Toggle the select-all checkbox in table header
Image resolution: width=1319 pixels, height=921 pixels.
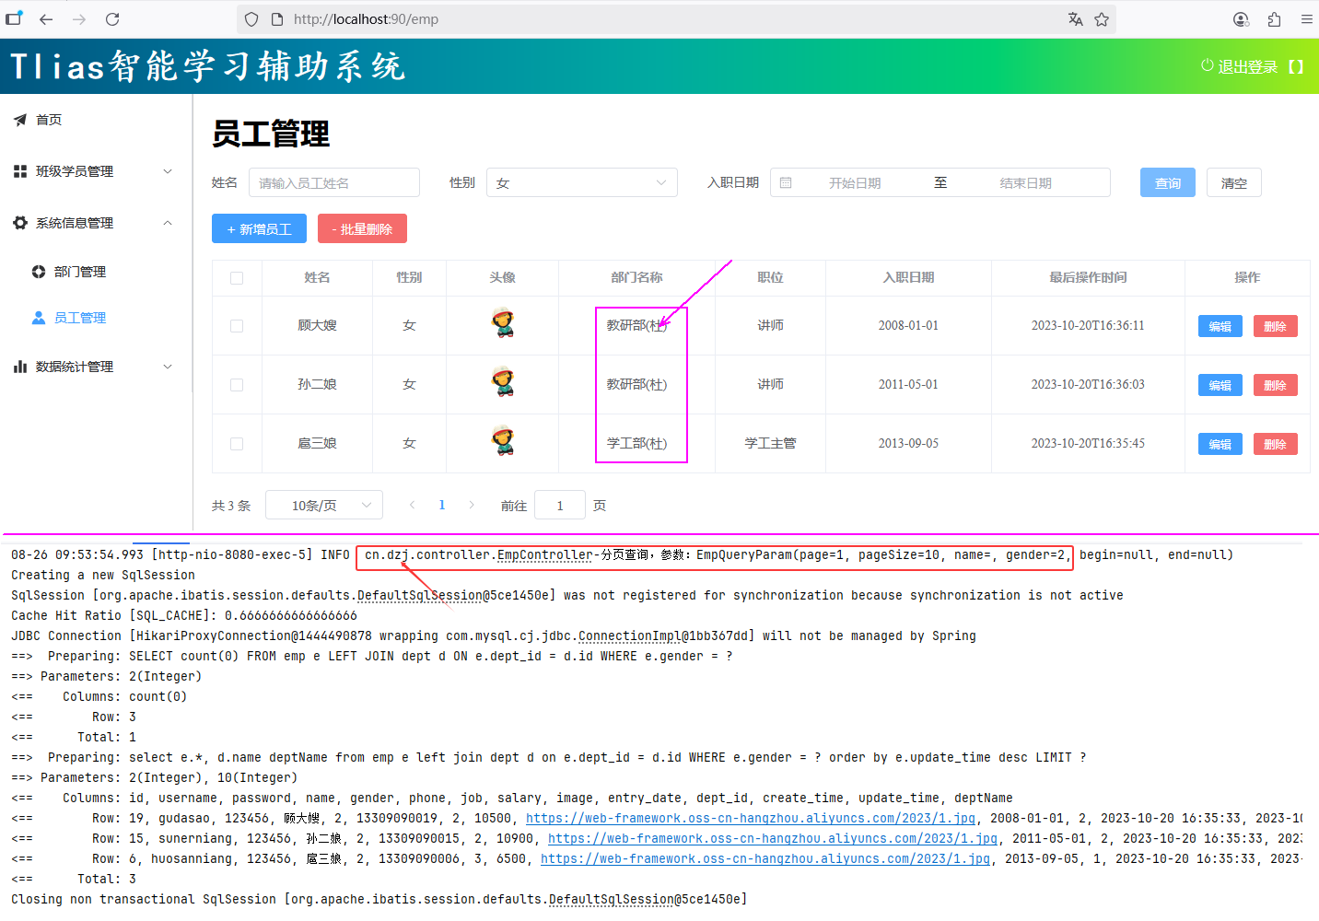[237, 278]
